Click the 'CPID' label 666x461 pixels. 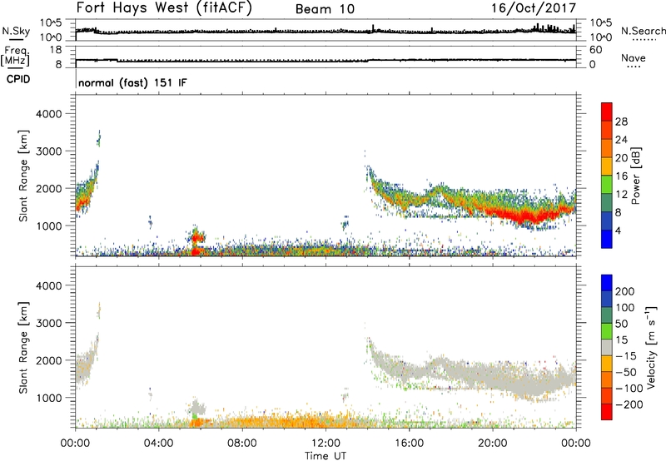17,79
